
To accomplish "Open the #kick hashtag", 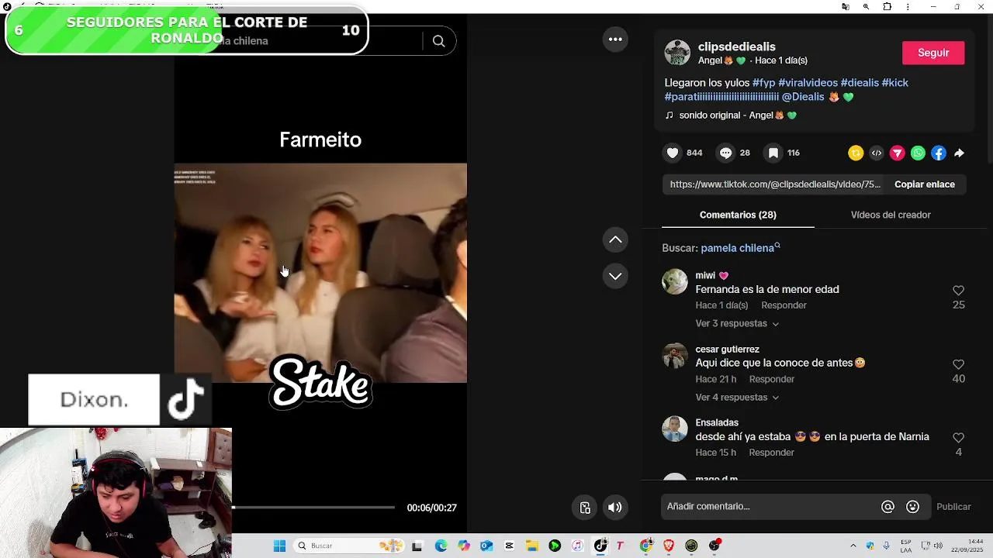I will [894, 83].
